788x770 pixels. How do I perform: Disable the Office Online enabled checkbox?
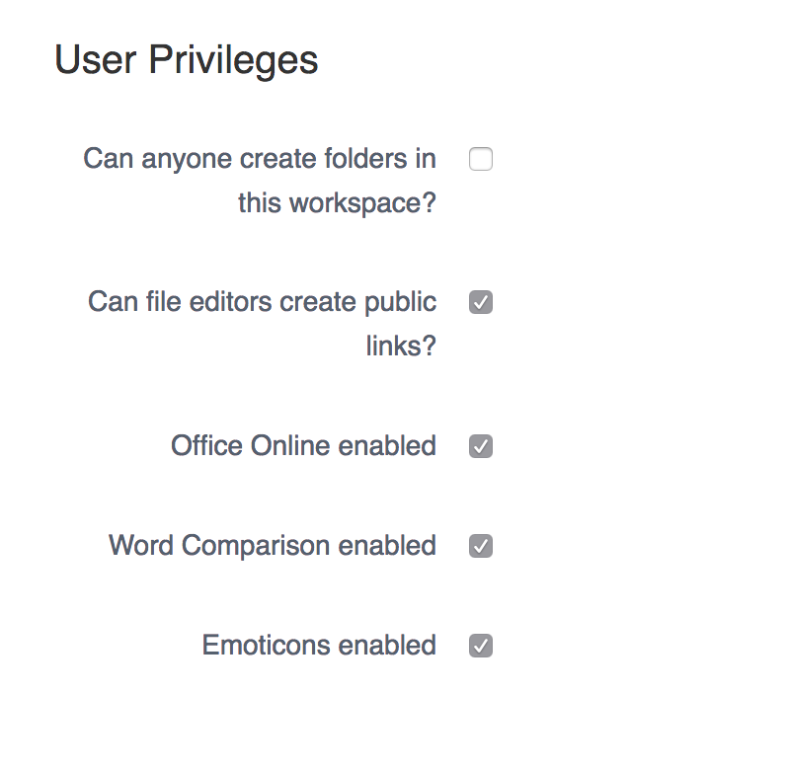click(x=481, y=446)
